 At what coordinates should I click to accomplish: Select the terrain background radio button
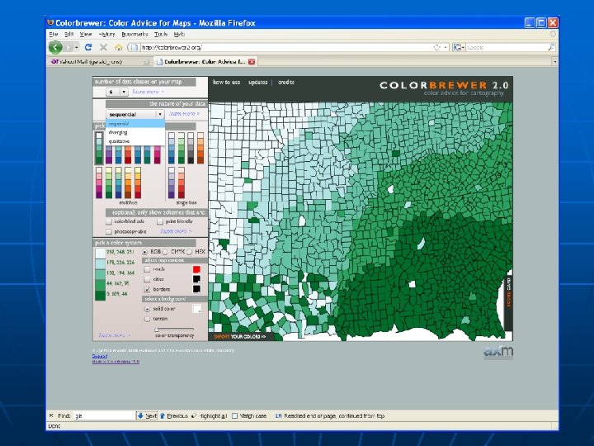pyautogui.click(x=147, y=319)
